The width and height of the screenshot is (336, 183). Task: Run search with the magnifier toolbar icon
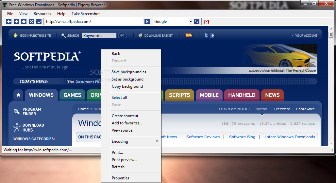click(197, 22)
